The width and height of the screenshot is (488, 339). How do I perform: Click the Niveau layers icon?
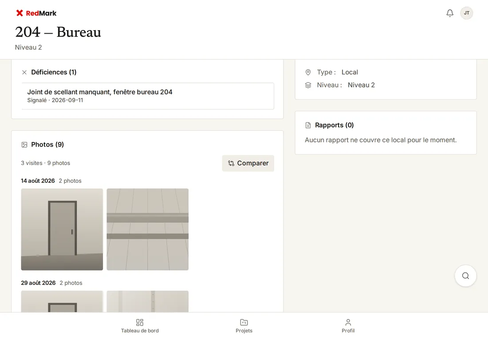click(x=308, y=85)
